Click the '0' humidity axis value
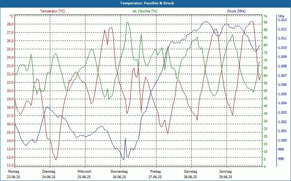This screenshot has height=181, width=291. coord(265,167)
